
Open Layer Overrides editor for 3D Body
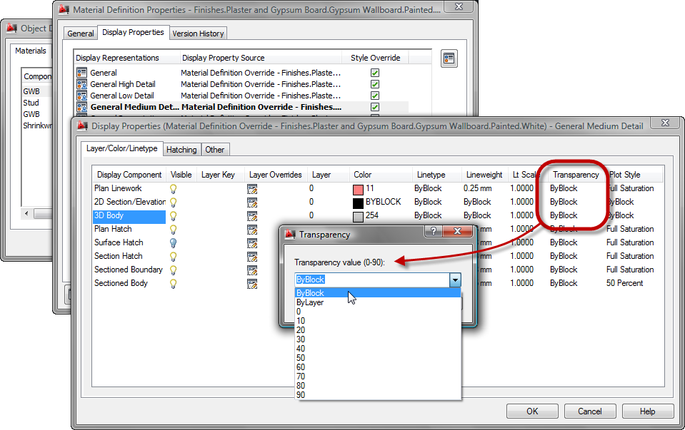pyautogui.click(x=251, y=215)
